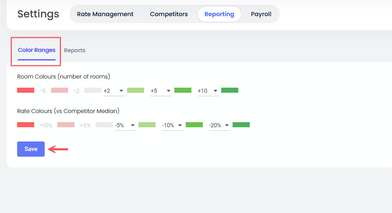392x213 pixels.
Task: Select the Reporting tab
Action: tap(219, 14)
